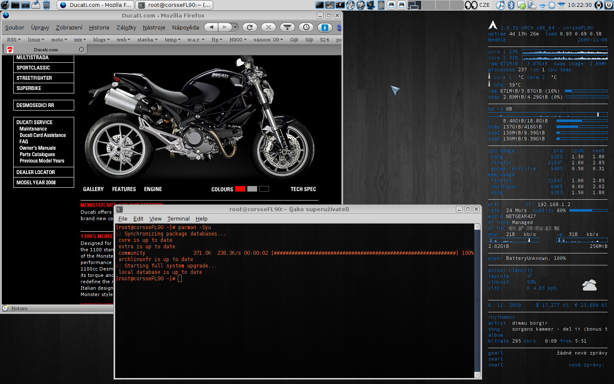Expand the temp bookmarks folder
The image size is (614, 384).
pyautogui.click(x=173, y=40)
